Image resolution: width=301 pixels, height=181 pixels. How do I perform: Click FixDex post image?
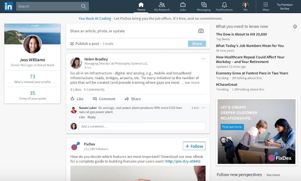138,173
